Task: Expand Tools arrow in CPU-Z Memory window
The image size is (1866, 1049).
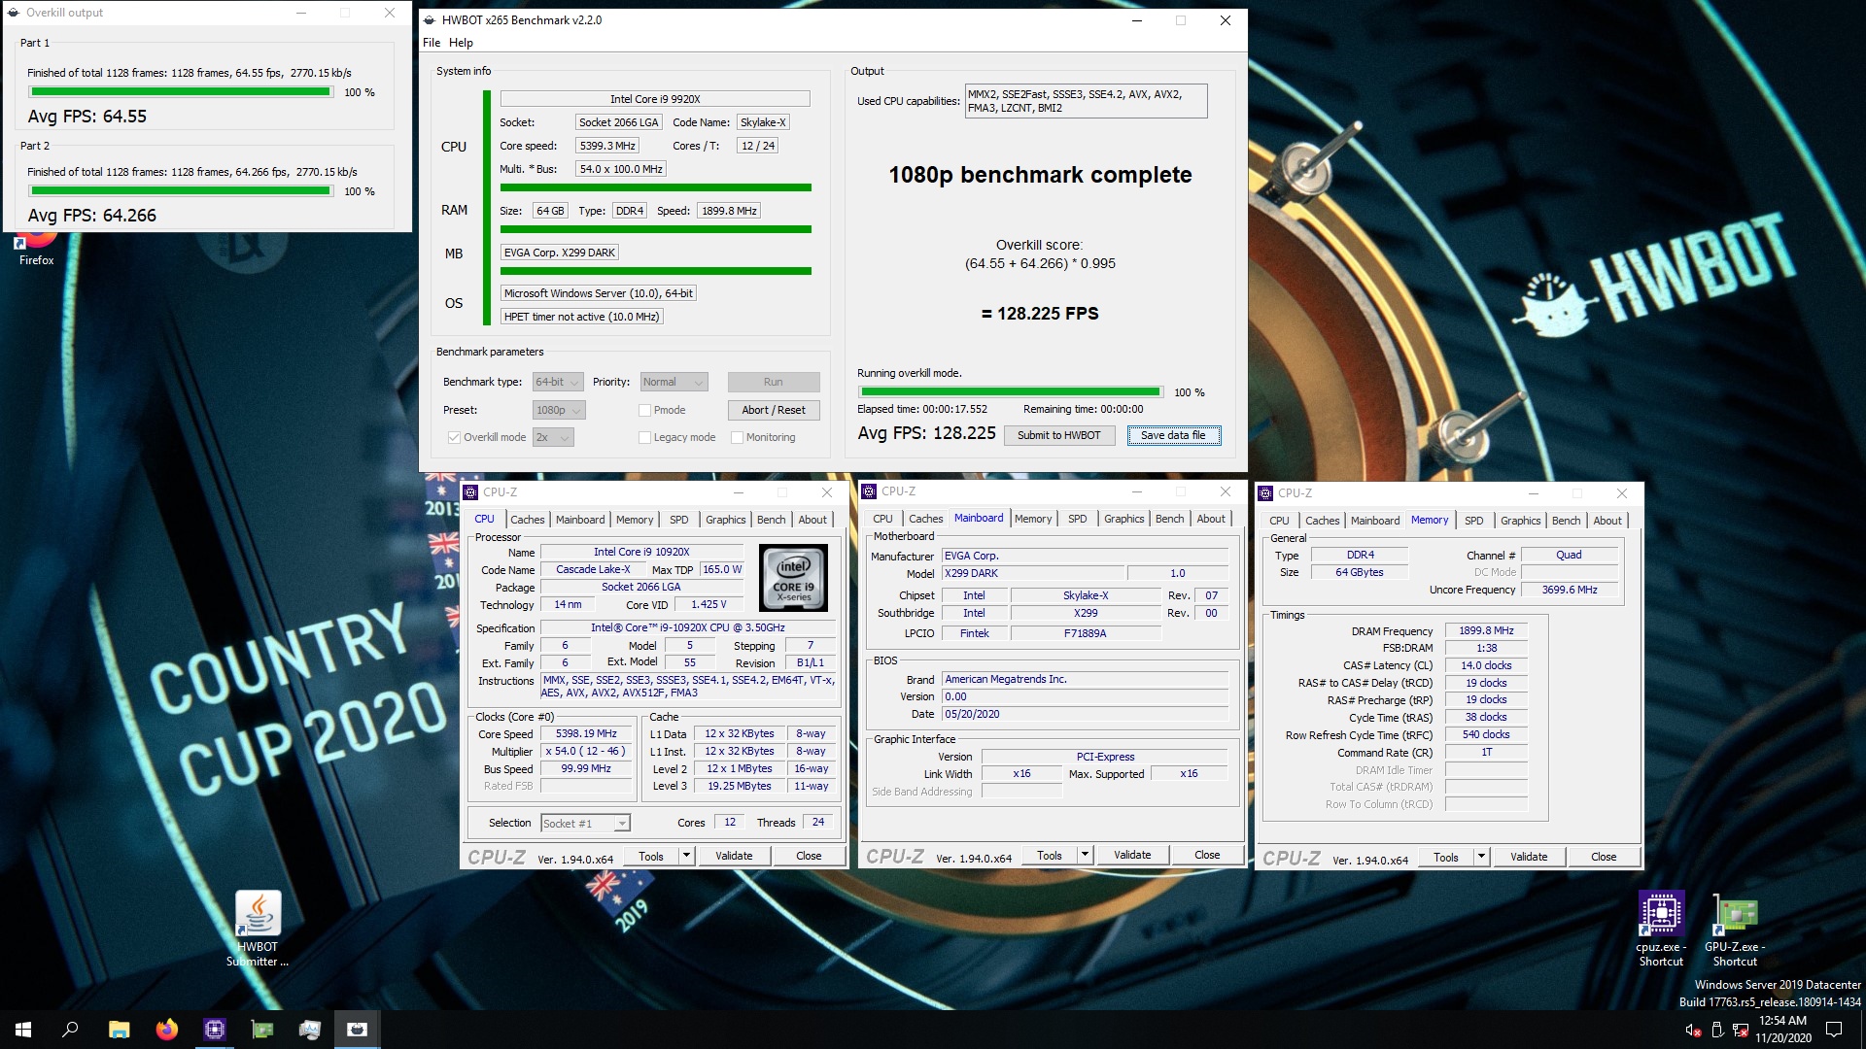Action: pyautogui.click(x=1481, y=858)
